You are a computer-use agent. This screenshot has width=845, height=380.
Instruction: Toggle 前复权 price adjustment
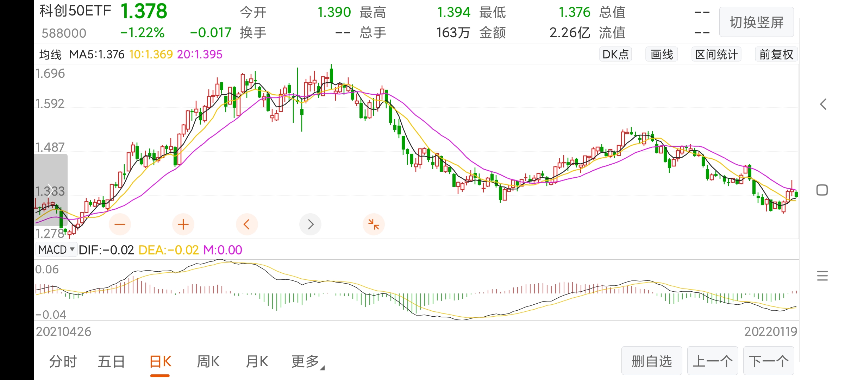click(776, 55)
